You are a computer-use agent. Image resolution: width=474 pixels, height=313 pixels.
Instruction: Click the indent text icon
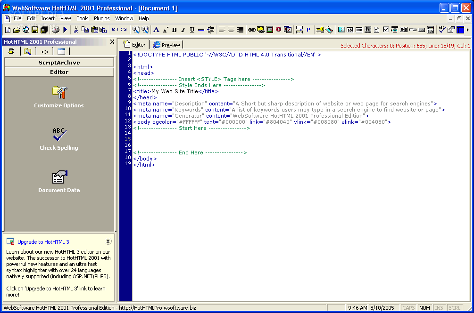[x=211, y=30]
